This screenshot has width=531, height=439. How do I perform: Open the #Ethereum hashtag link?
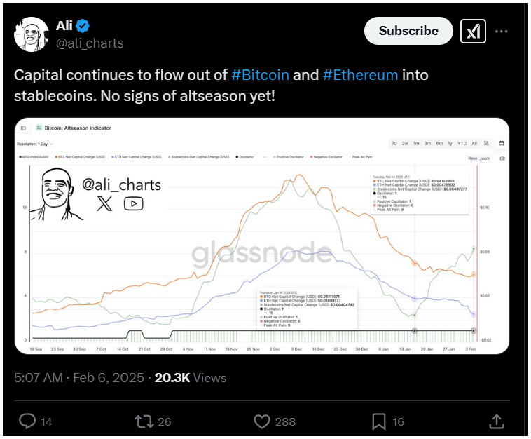pyautogui.click(x=360, y=75)
